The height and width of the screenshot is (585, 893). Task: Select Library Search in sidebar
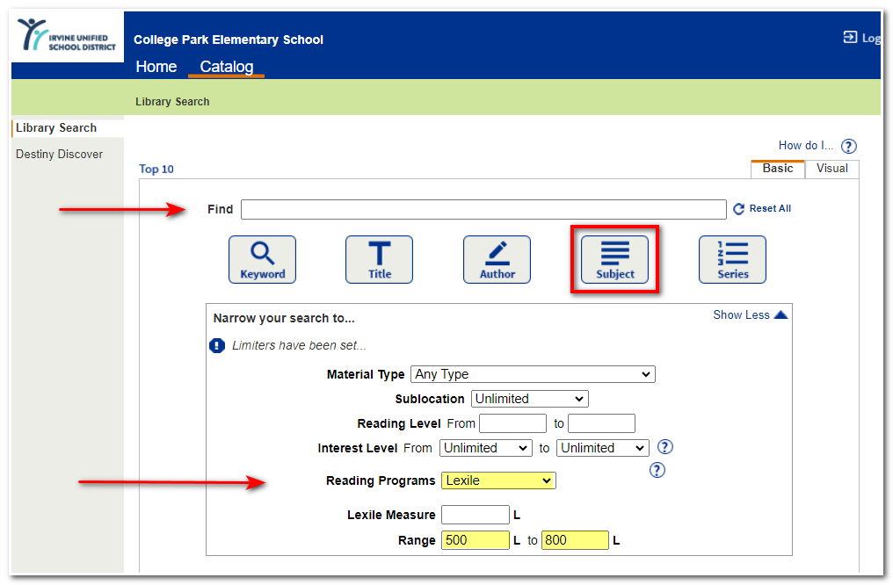(x=56, y=128)
